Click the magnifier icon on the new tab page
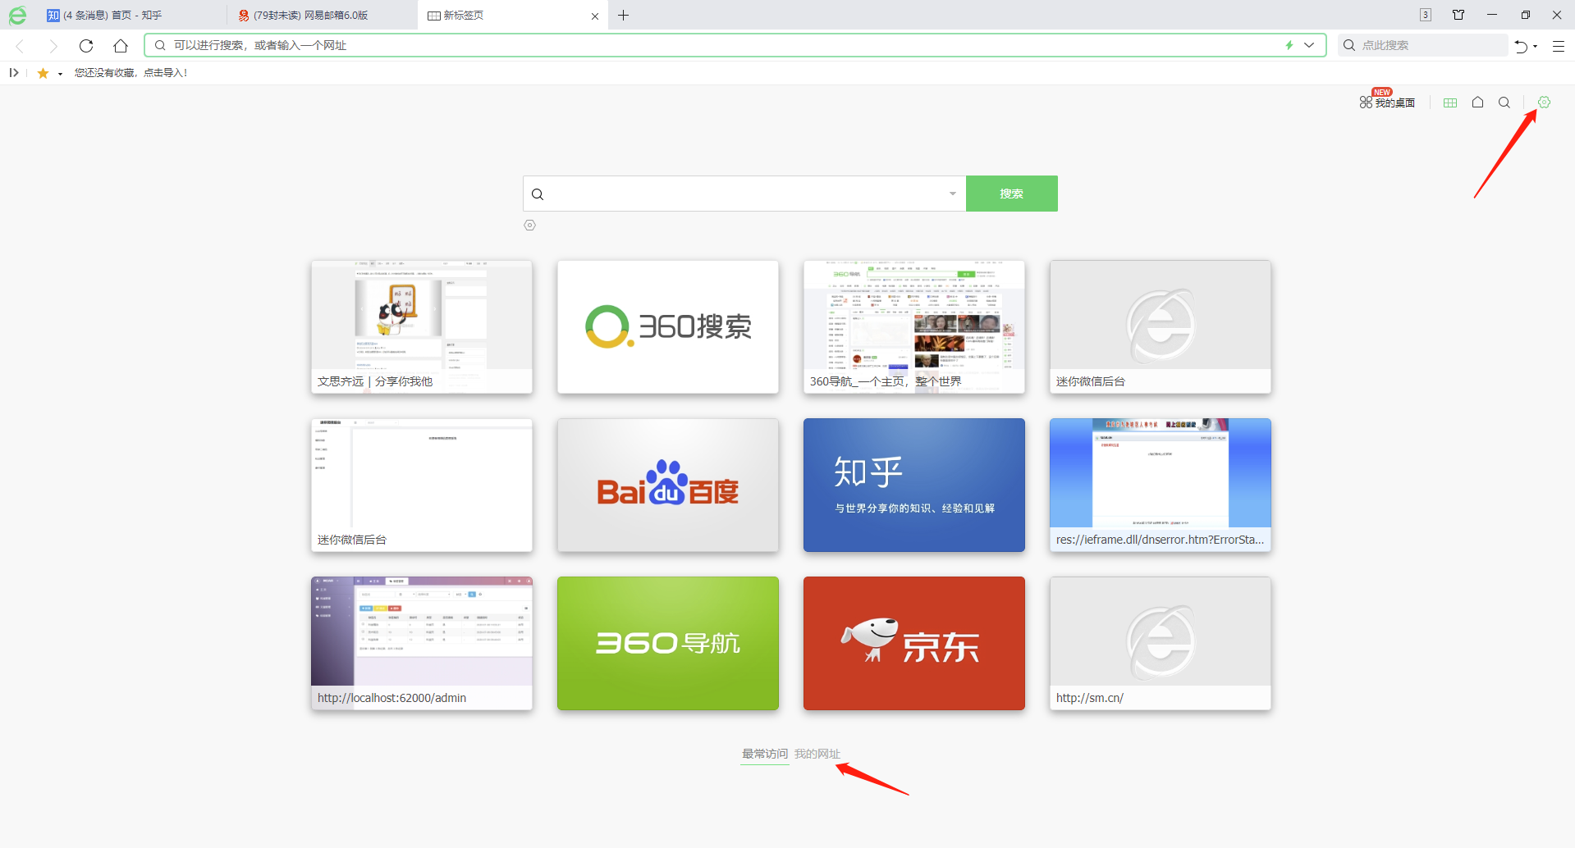 [x=1504, y=103]
